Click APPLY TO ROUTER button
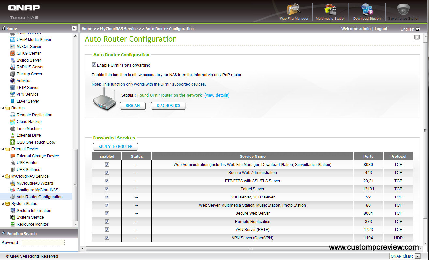The image size is (429, 260). (x=115, y=147)
